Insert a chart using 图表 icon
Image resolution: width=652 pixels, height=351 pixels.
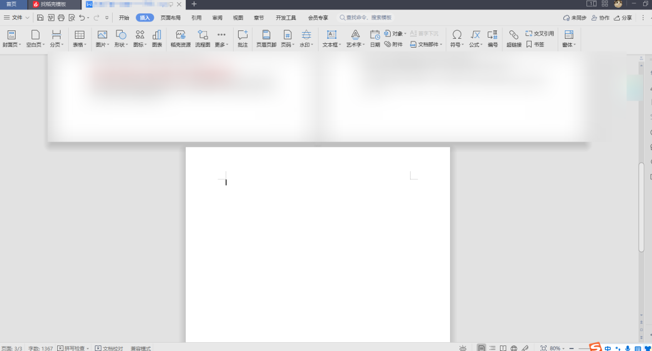(x=157, y=38)
